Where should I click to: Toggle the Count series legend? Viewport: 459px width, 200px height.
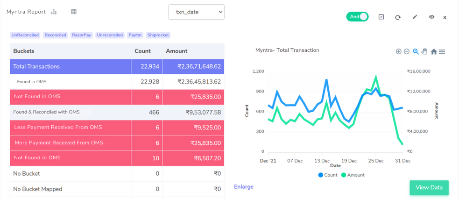[x=328, y=175]
